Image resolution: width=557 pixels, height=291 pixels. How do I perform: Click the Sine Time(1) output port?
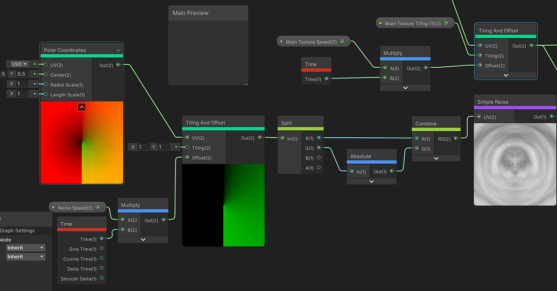click(x=102, y=249)
